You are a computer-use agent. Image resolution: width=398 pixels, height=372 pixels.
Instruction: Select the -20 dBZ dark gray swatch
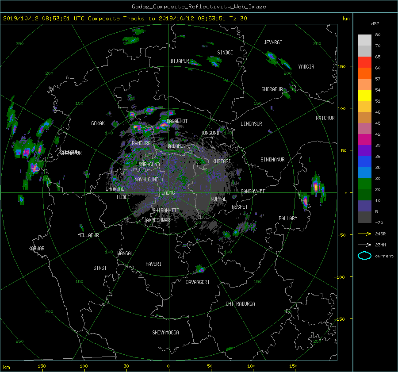pos(364,217)
